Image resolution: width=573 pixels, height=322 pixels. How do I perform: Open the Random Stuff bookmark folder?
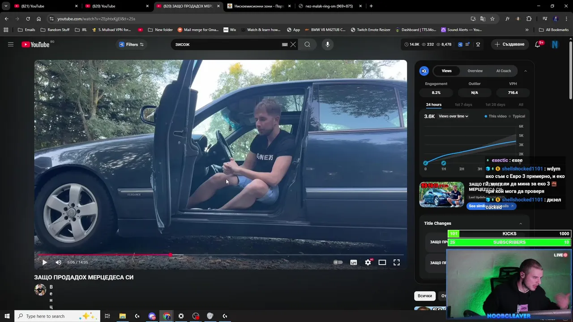[55, 30]
